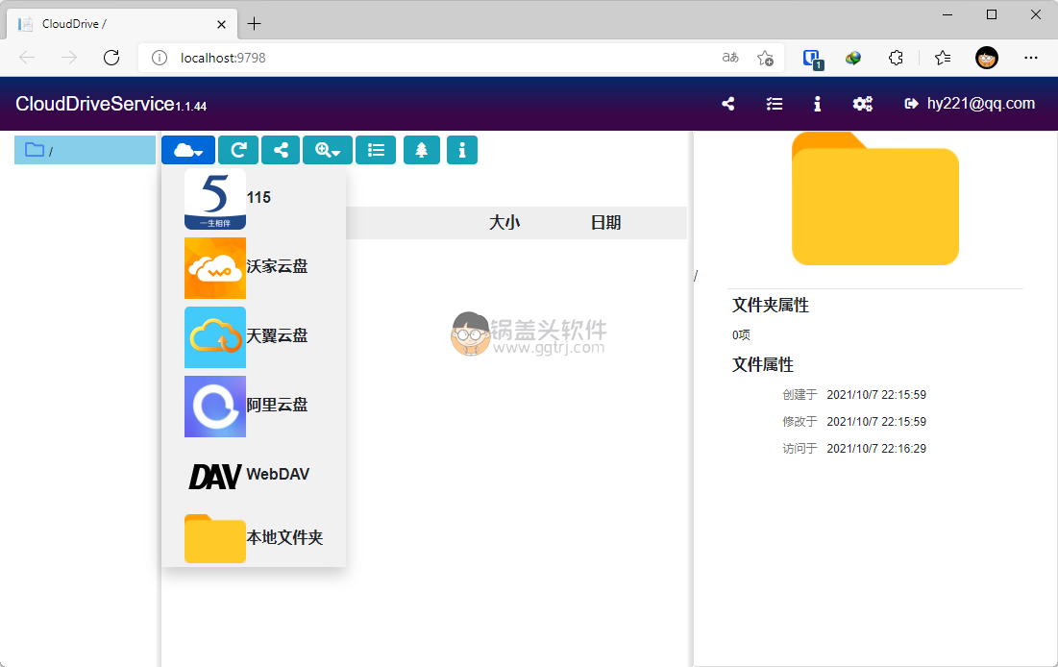Choose 阿里云盘 from the cloud menu
This screenshot has height=667, width=1058.
[254, 406]
